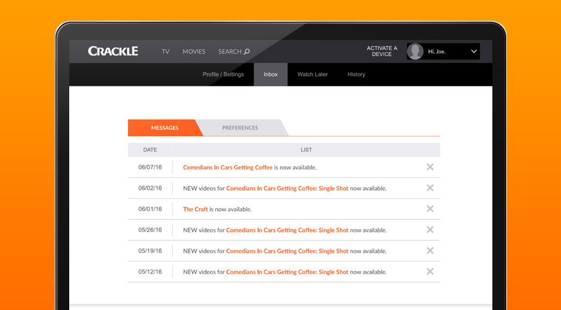This screenshot has width=561, height=310.
Task: Open Comedians In Cars Getting Coffee link dated 06/07/16
Action: pyautogui.click(x=227, y=168)
